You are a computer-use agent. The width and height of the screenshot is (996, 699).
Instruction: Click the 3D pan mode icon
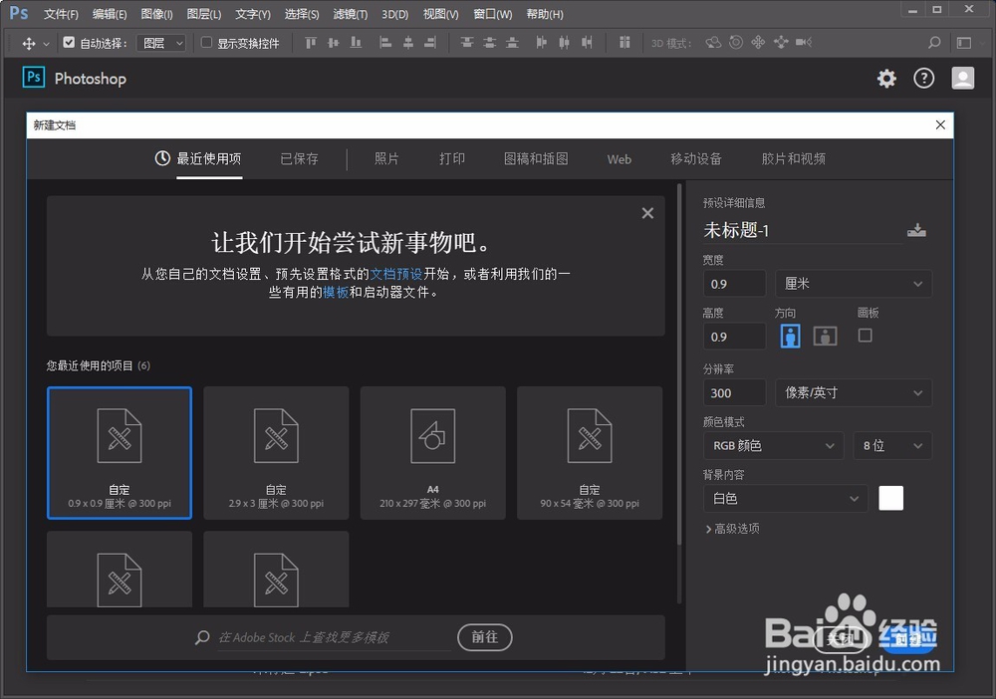(758, 43)
